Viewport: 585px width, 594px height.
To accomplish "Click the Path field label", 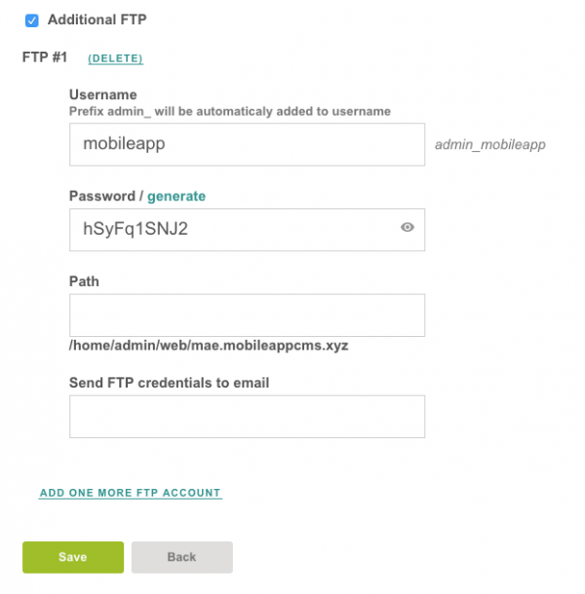I will [84, 281].
